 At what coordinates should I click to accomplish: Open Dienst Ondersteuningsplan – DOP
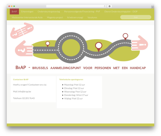click(121, 12)
